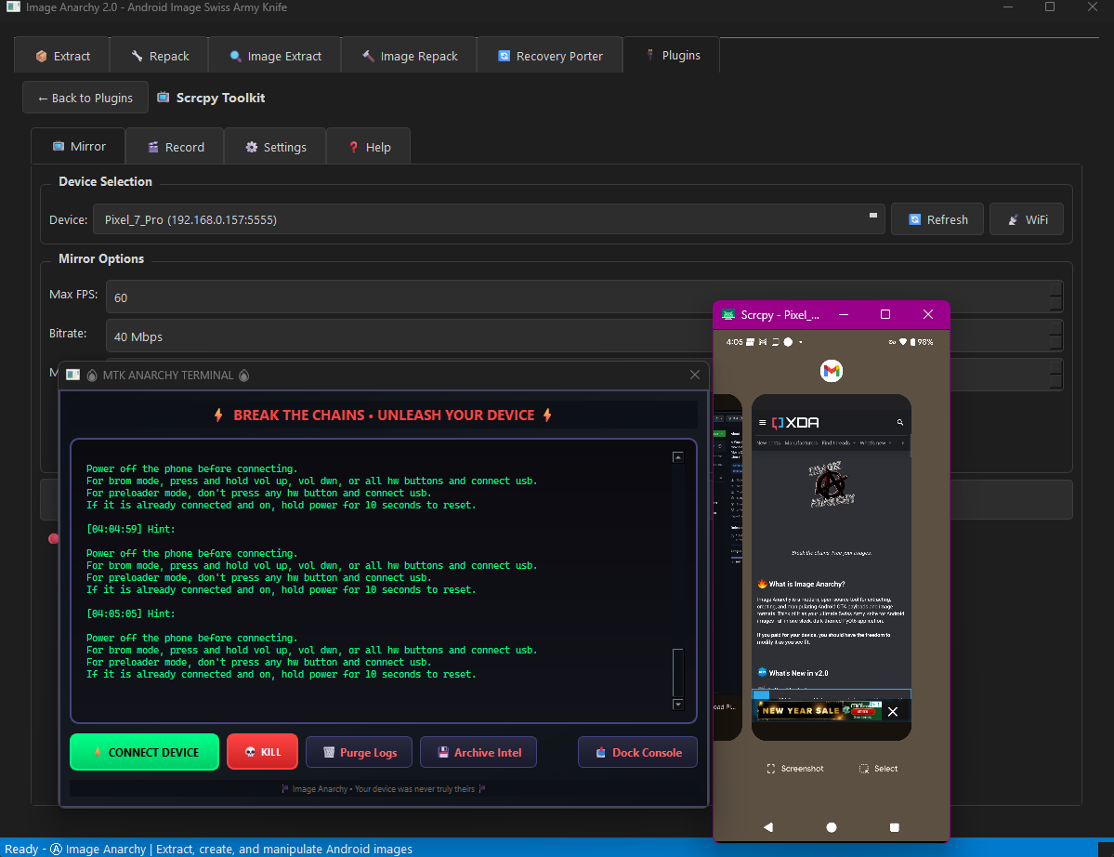Viewport: 1114px width, 857px height.
Task: Tap Android recents square button
Action: point(895,827)
